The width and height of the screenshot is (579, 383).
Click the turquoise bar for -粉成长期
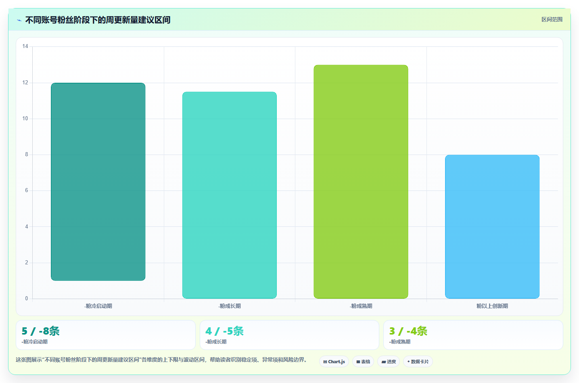(230, 195)
